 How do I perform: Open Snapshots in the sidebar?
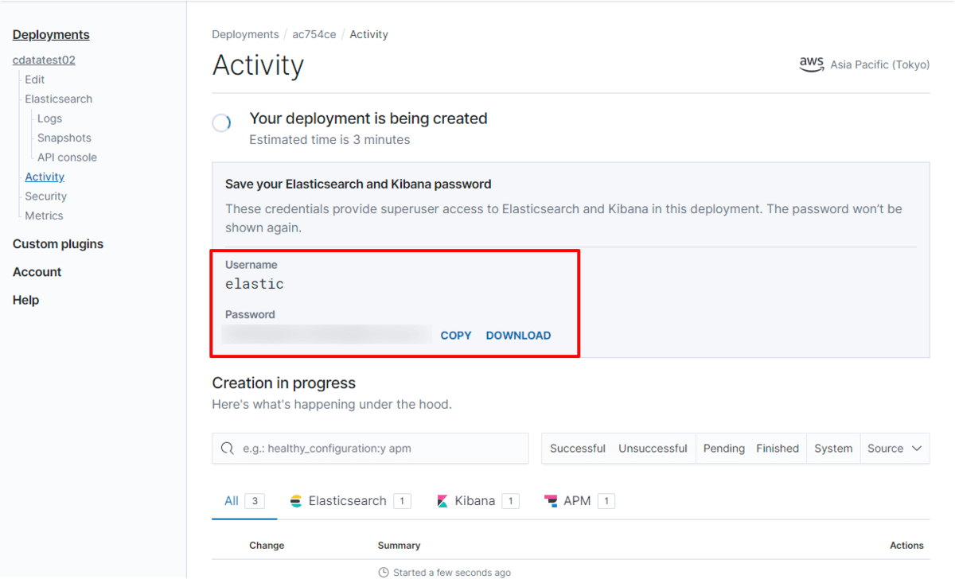tap(64, 138)
